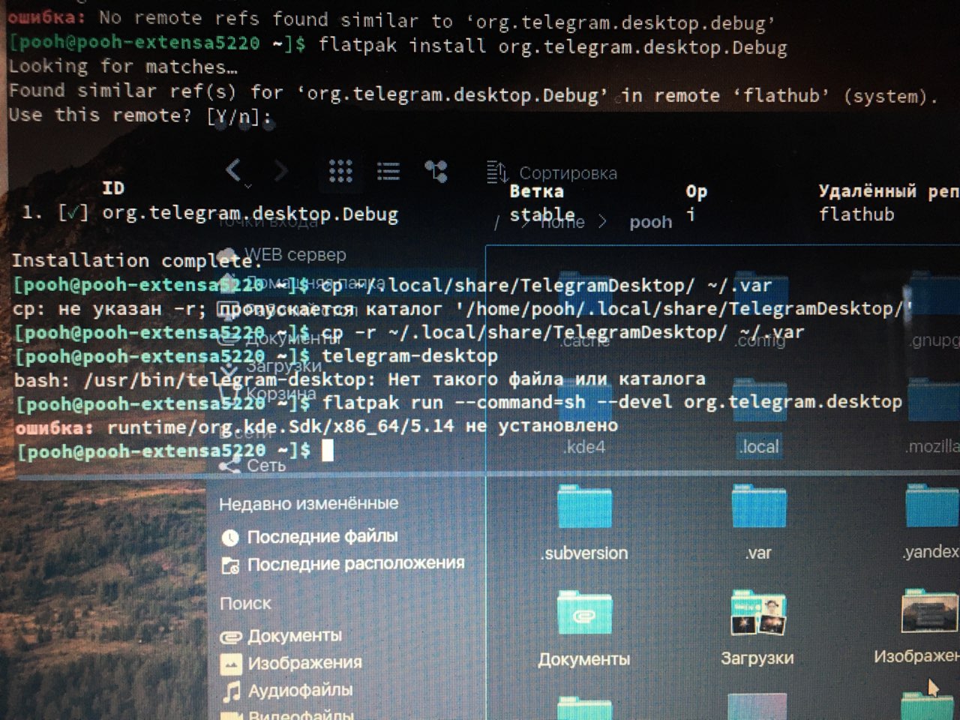Click the 'bash: /usr/bin/telegram-desktop' error line
The height and width of the screenshot is (720, 960).
(x=359, y=379)
